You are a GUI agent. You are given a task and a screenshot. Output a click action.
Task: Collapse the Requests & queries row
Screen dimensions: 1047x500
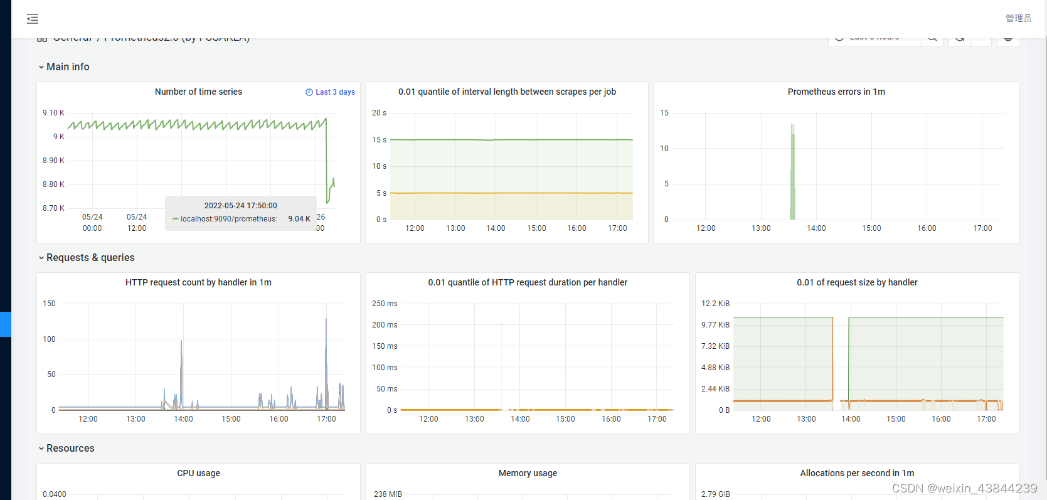(x=86, y=257)
